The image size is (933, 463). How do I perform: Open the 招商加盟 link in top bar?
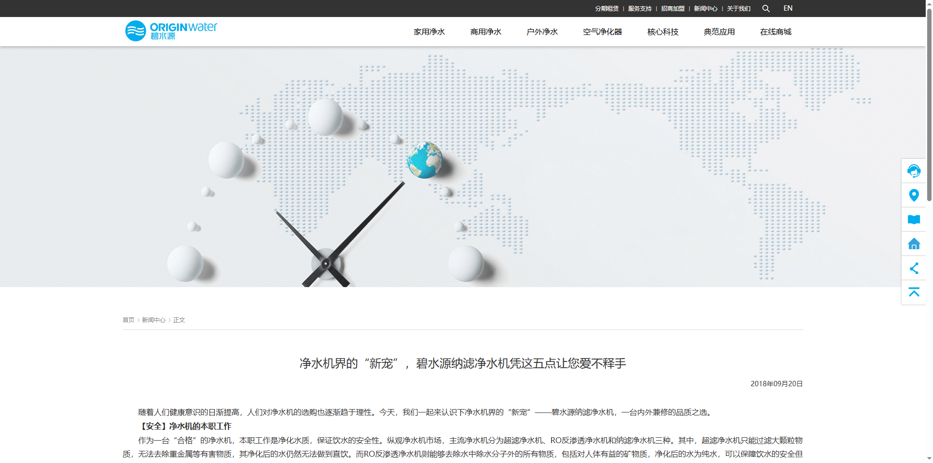pos(672,8)
